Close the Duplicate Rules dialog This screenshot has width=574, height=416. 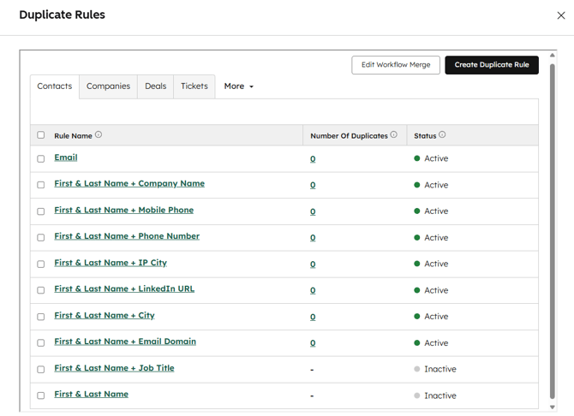click(561, 15)
